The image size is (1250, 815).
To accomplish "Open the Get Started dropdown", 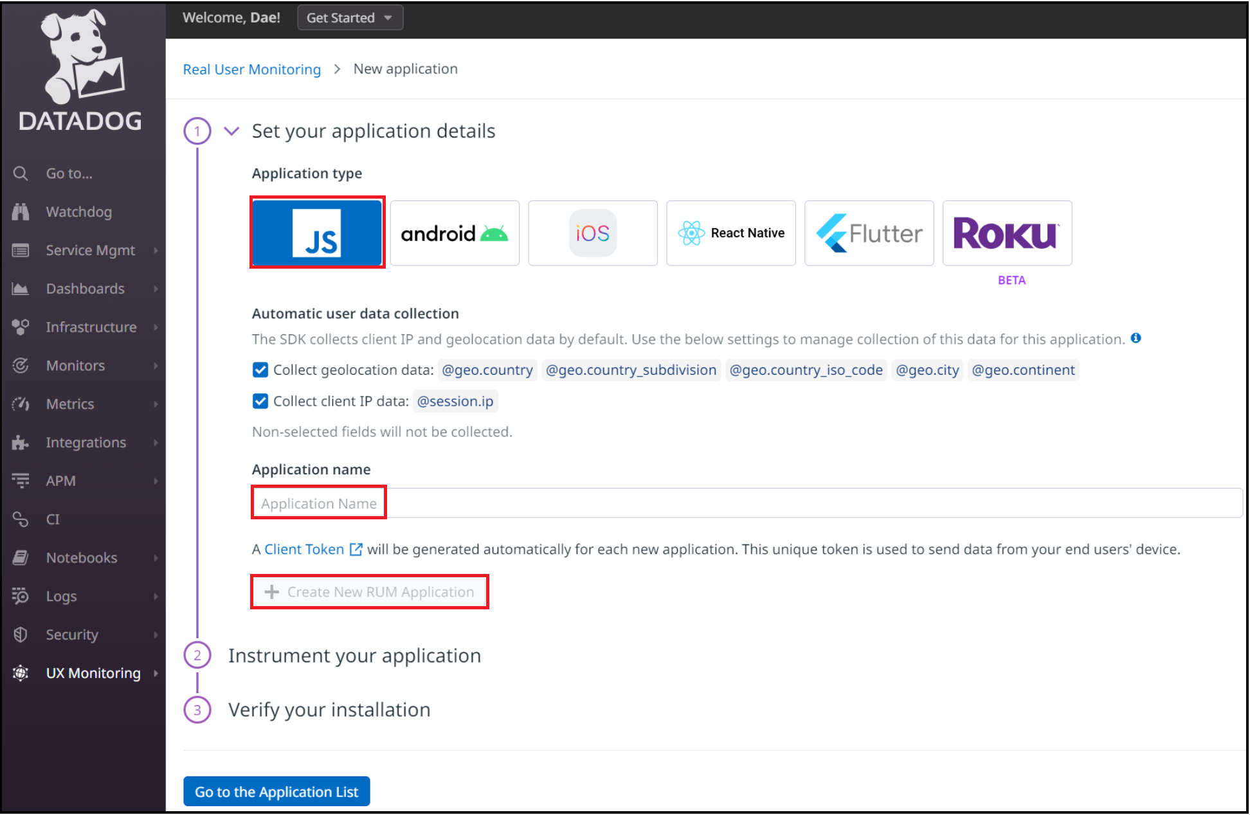I will pyautogui.click(x=350, y=18).
